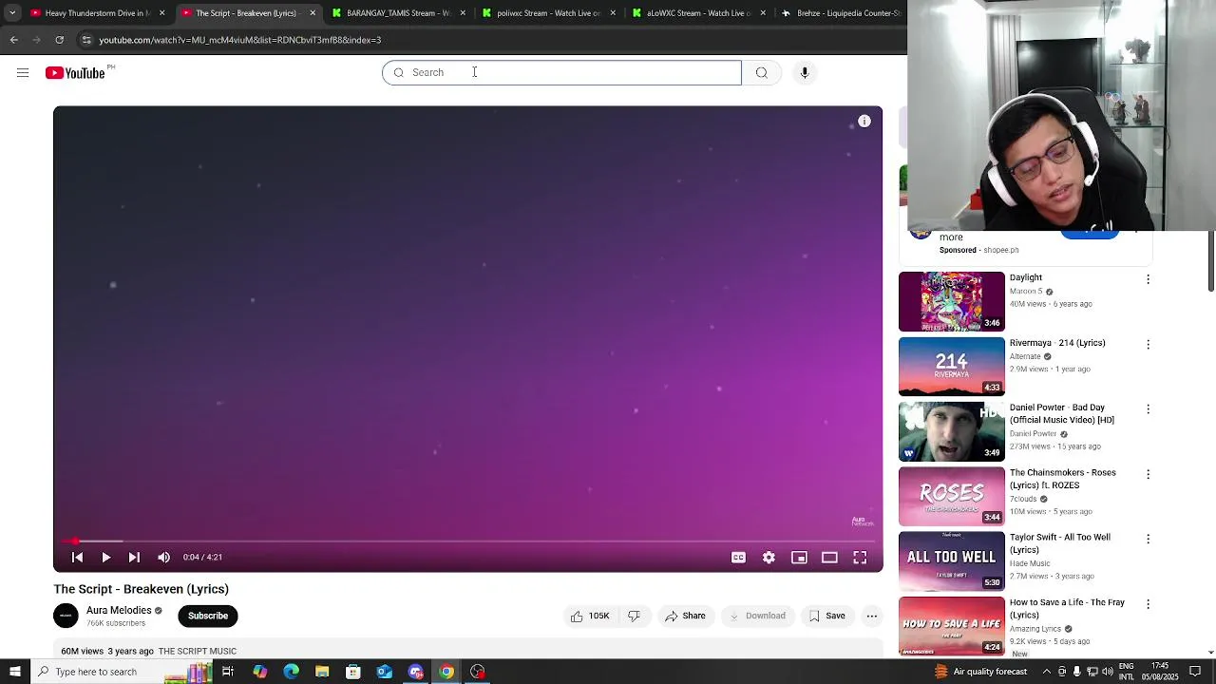Open Aura Melodies channel avatar

[66, 617]
